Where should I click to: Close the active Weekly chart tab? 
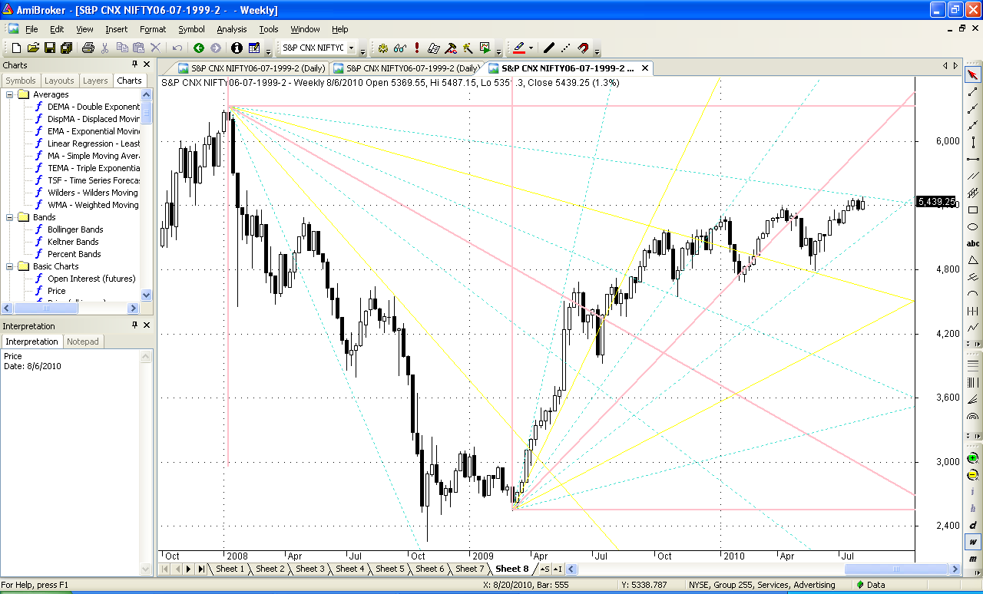[645, 68]
